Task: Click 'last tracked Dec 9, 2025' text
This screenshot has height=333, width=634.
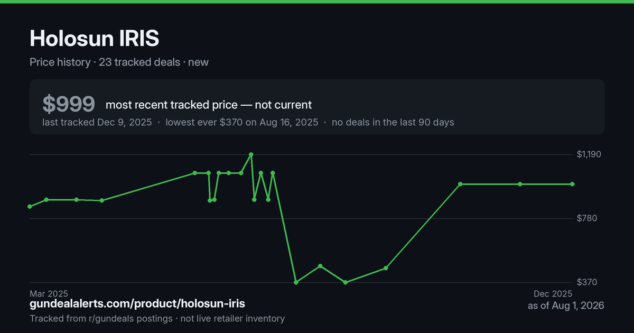Action: coord(97,122)
